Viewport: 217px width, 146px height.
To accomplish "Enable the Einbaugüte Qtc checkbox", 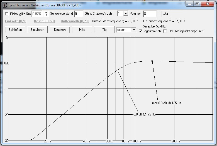I will pyautogui.click(x=7, y=14).
